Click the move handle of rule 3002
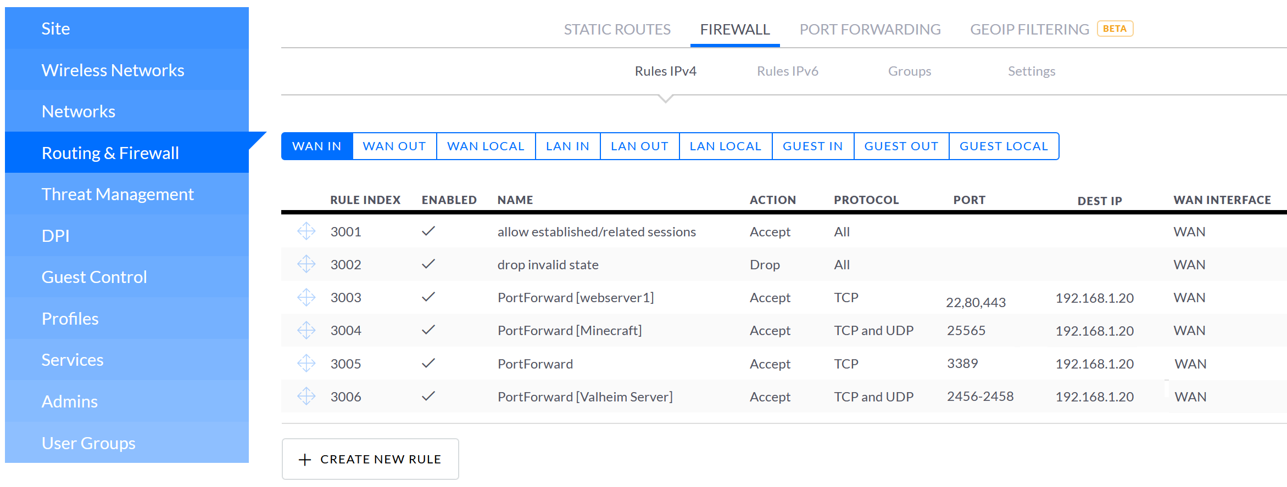 click(307, 264)
